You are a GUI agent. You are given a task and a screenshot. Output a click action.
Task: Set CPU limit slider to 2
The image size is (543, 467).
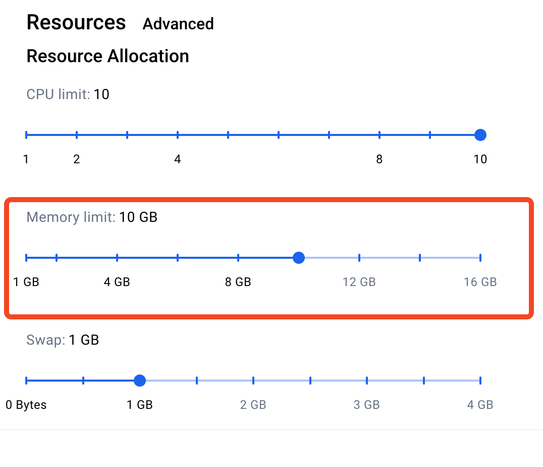tap(77, 135)
